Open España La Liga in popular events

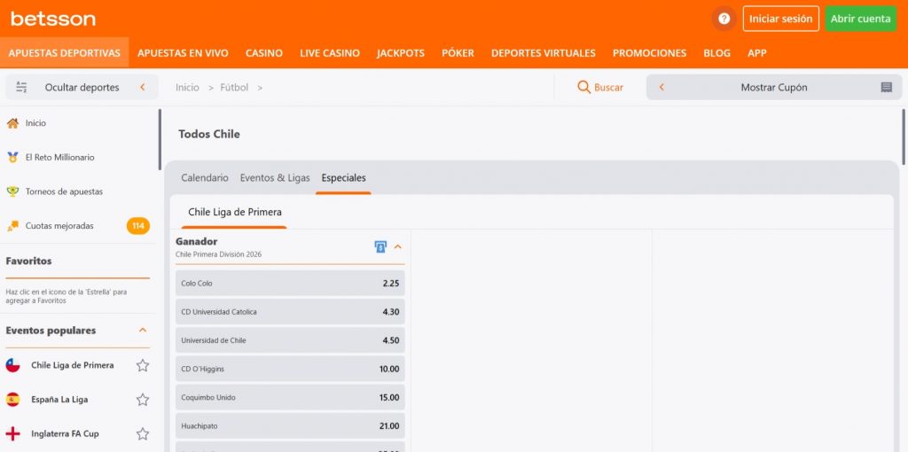click(x=59, y=400)
